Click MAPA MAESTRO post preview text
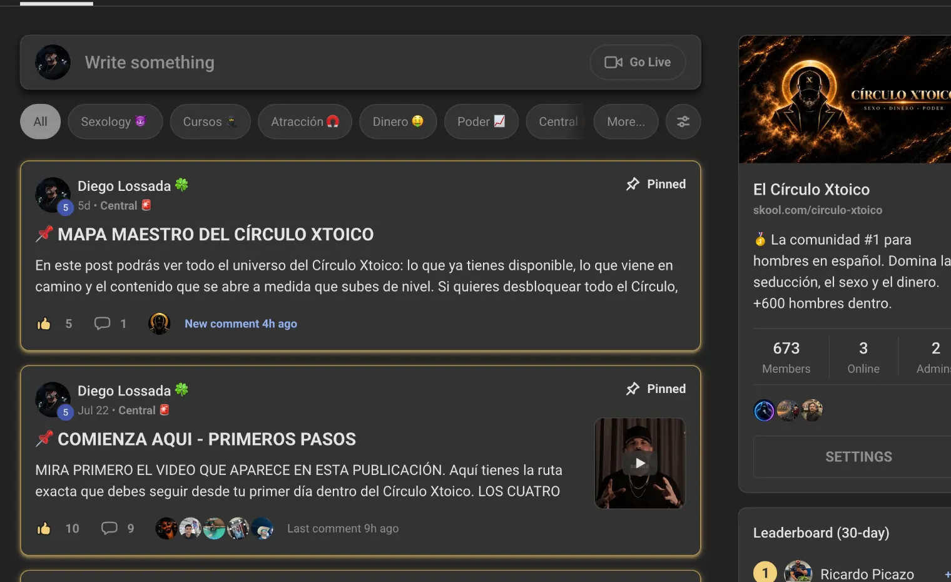Screen dimensions: 951x582 click(x=357, y=276)
